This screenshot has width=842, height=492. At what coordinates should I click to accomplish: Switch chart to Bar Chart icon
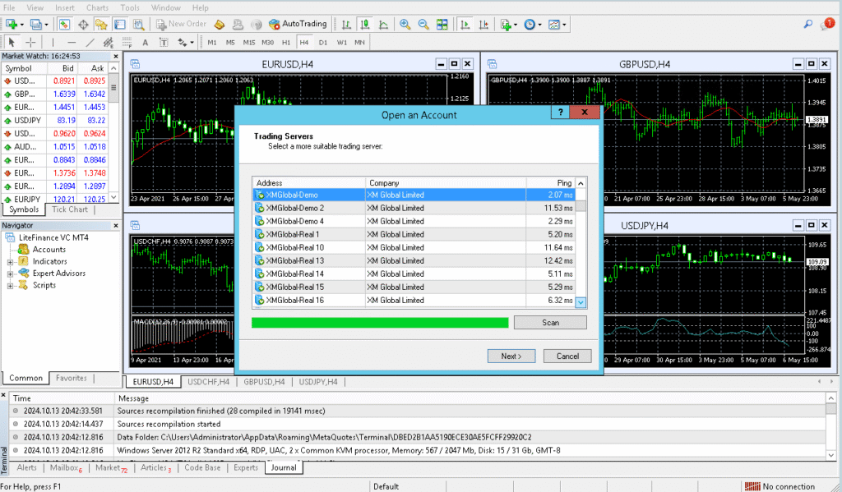point(346,24)
